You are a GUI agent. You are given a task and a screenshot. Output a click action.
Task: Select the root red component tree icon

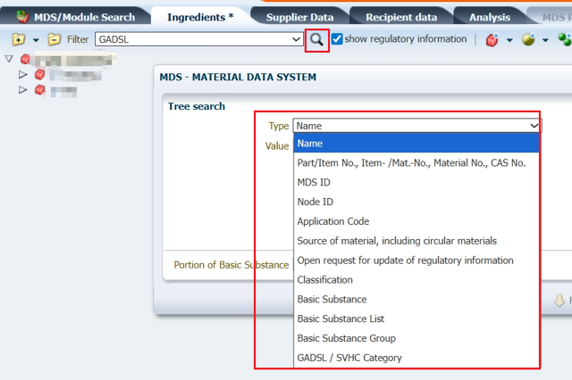[x=25, y=59]
